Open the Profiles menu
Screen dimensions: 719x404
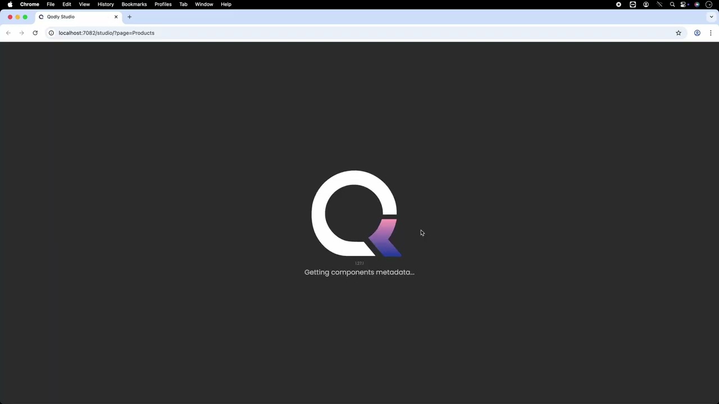point(163,4)
